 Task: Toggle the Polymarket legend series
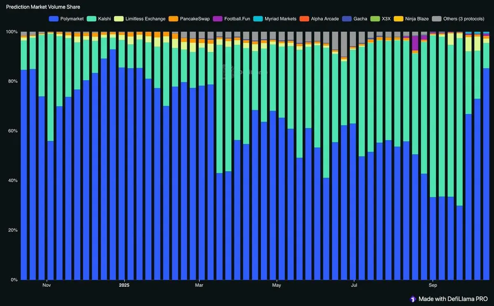point(66,19)
